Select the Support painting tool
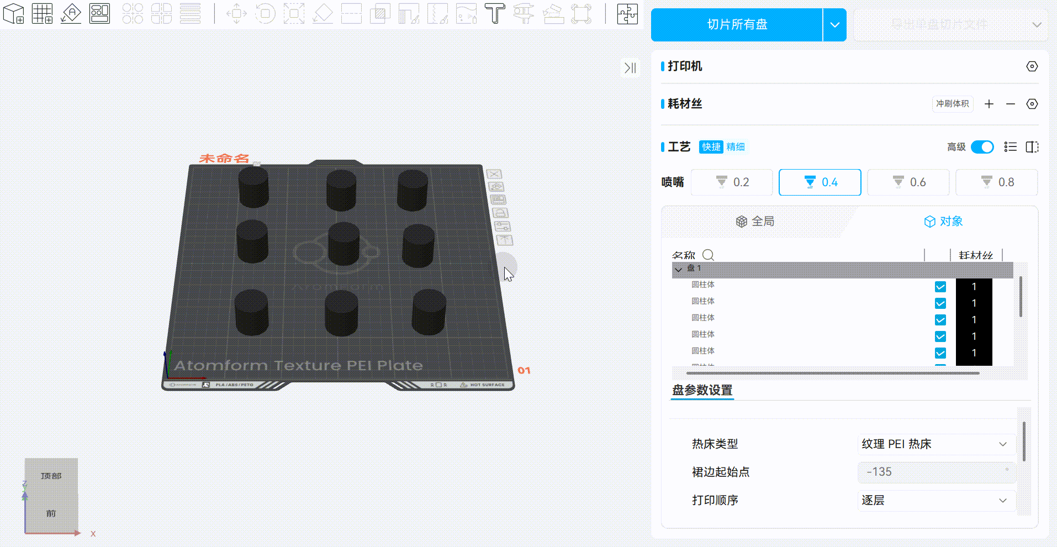 tap(409, 13)
